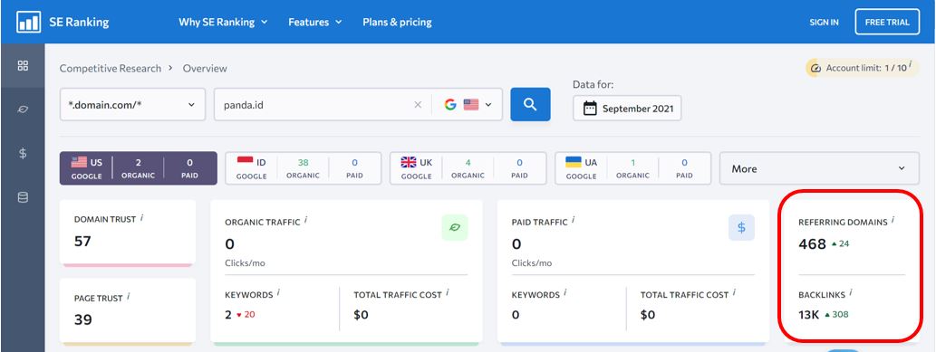Open the paid dollar icon in sidebar
The image size is (936, 352).
[x=23, y=153]
